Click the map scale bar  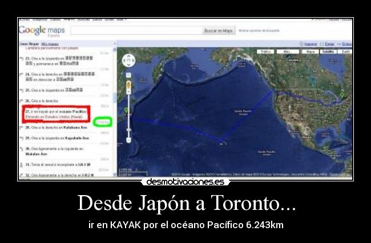[x=133, y=172]
